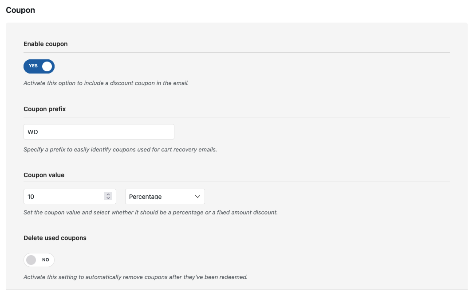Click the YES text on the coupon toggle
This screenshot has height=295, width=473.
(x=33, y=66)
